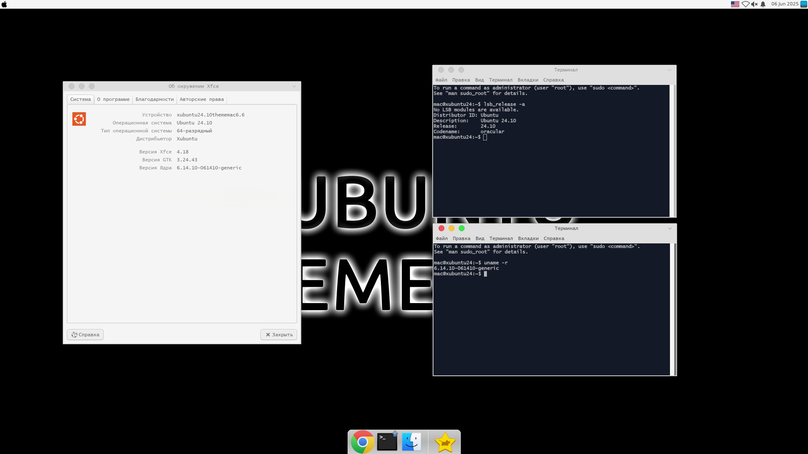Viewport: 808px width, 454px height.
Task: Open the network connection icon in the tray
Action: pos(745,4)
